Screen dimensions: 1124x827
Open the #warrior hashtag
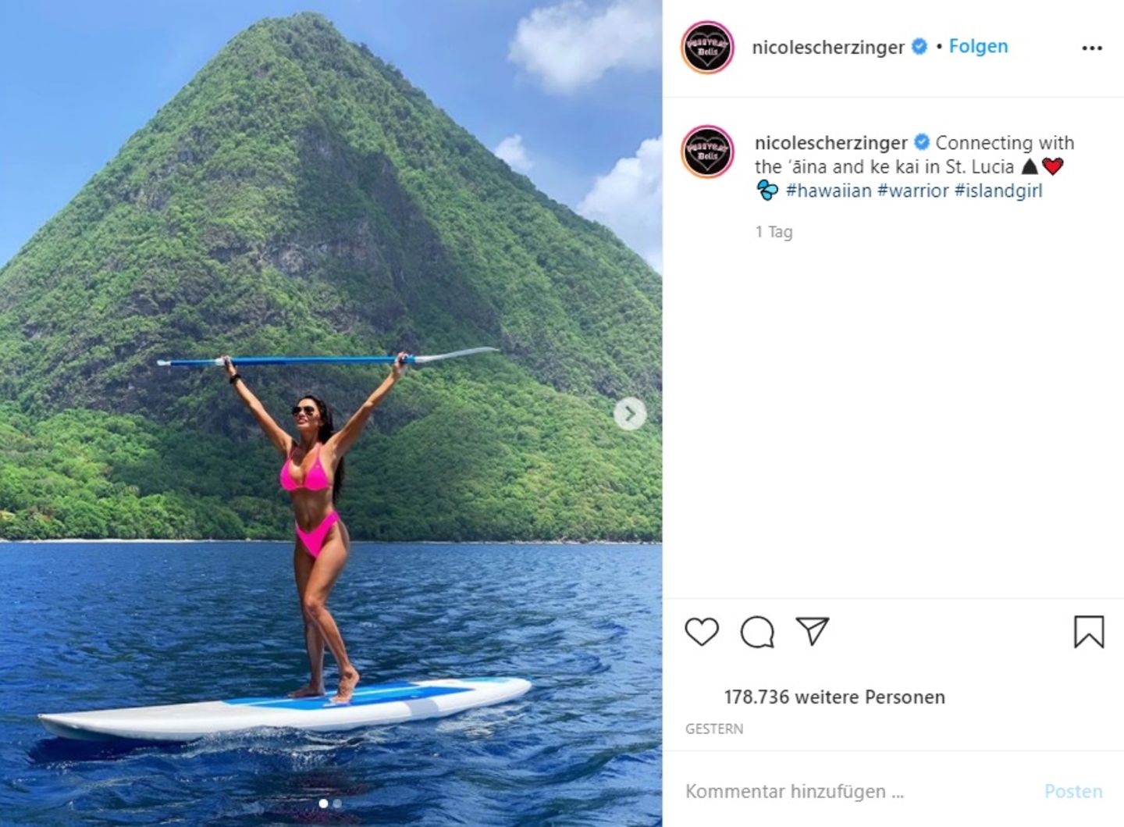912,191
